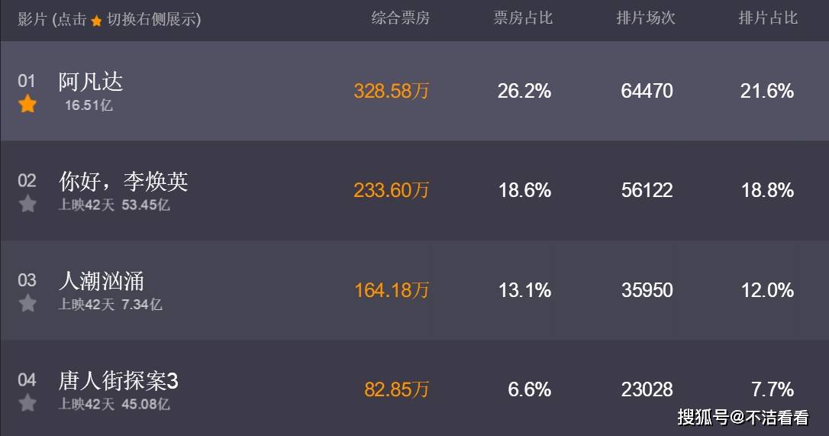Click the 64470 screenings count
829x436 pixels.
(647, 91)
